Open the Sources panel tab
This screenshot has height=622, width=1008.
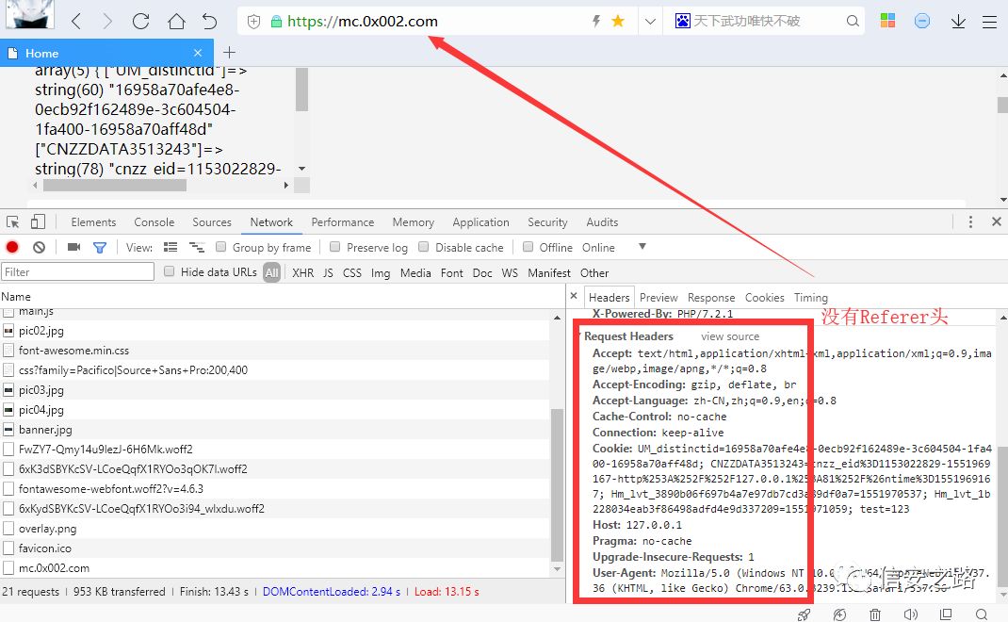tap(212, 221)
